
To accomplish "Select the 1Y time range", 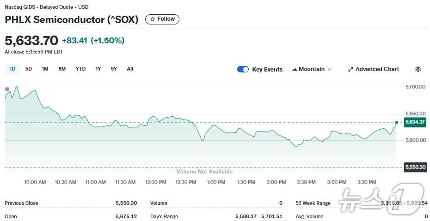I will pos(98,69).
